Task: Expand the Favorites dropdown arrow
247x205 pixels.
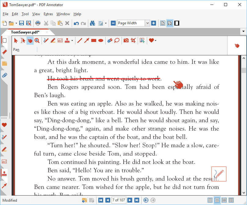Action: click(156, 41)
